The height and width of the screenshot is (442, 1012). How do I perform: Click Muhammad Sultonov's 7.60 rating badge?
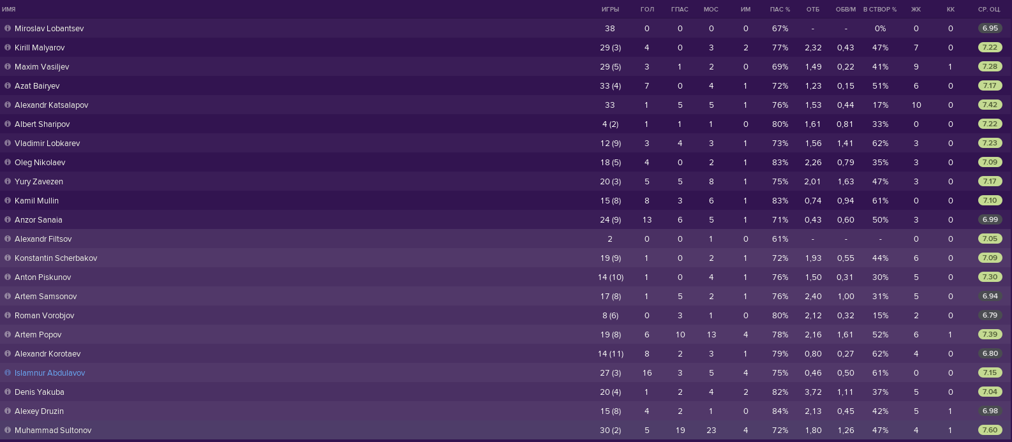pyautogui.click(x=990, y=430)
